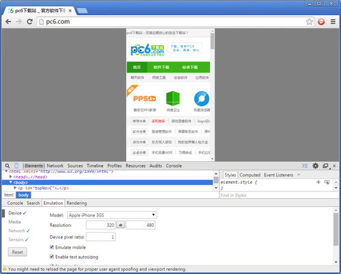Image resolution: width=341 pixels, height=274 pixels.
Task: Uncheck the Emulate mobile checkbox
Action: [x=52, y=247]
